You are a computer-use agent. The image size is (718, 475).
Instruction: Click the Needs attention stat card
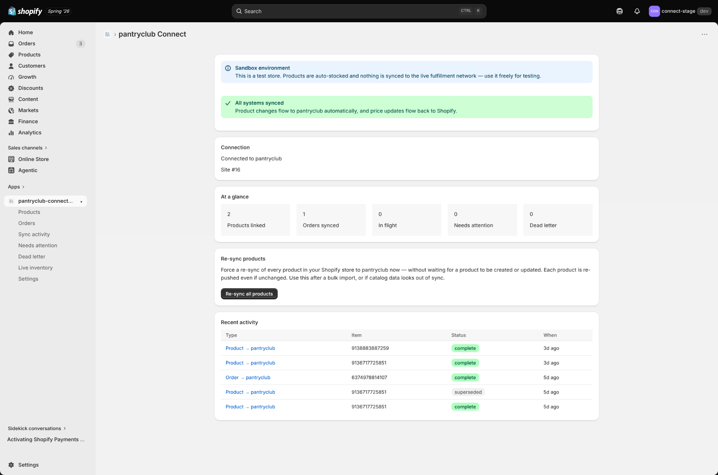(x=482, y=220)
